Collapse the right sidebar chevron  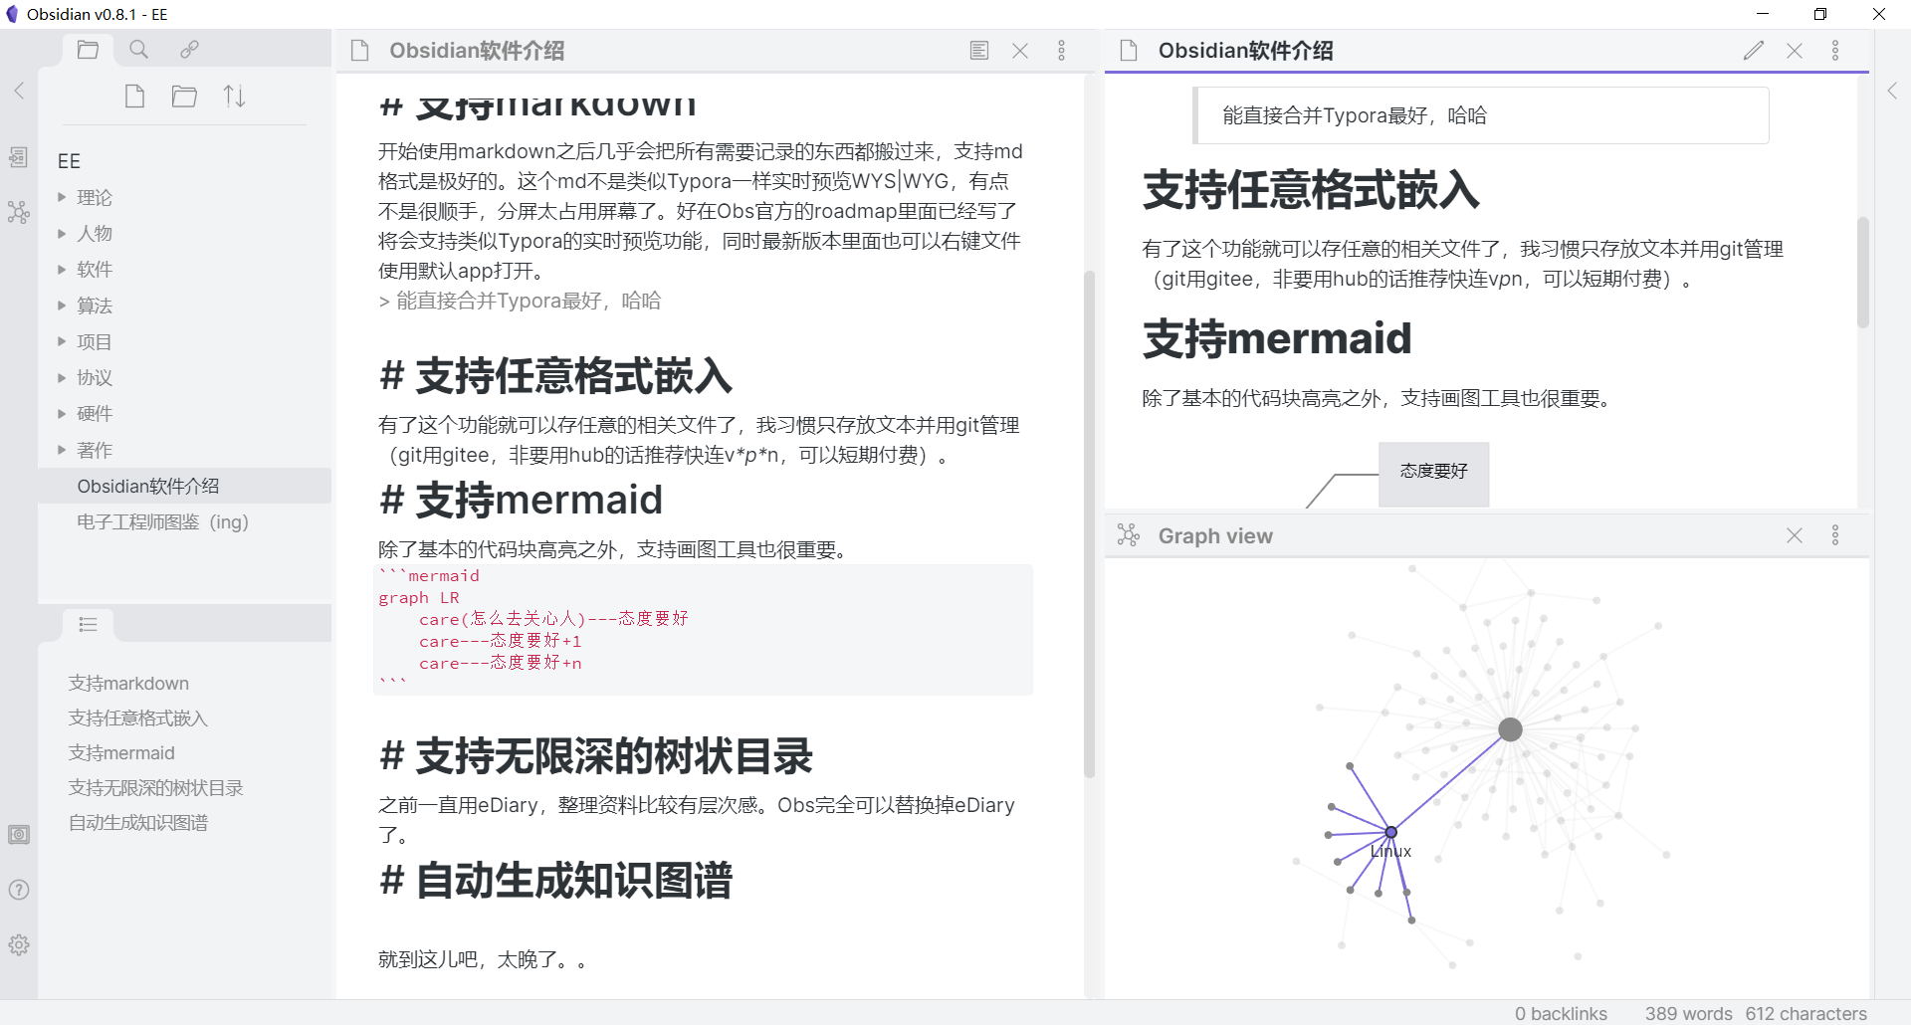coord(1892,91)
